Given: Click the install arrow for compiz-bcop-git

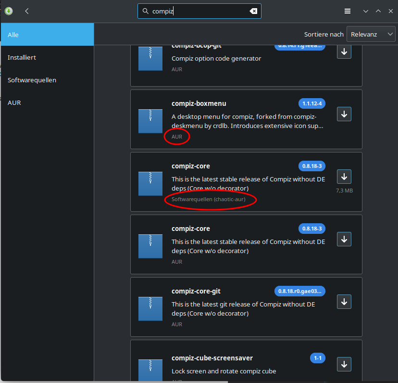Looking at the screenshot, I should (x=344, y=51).
